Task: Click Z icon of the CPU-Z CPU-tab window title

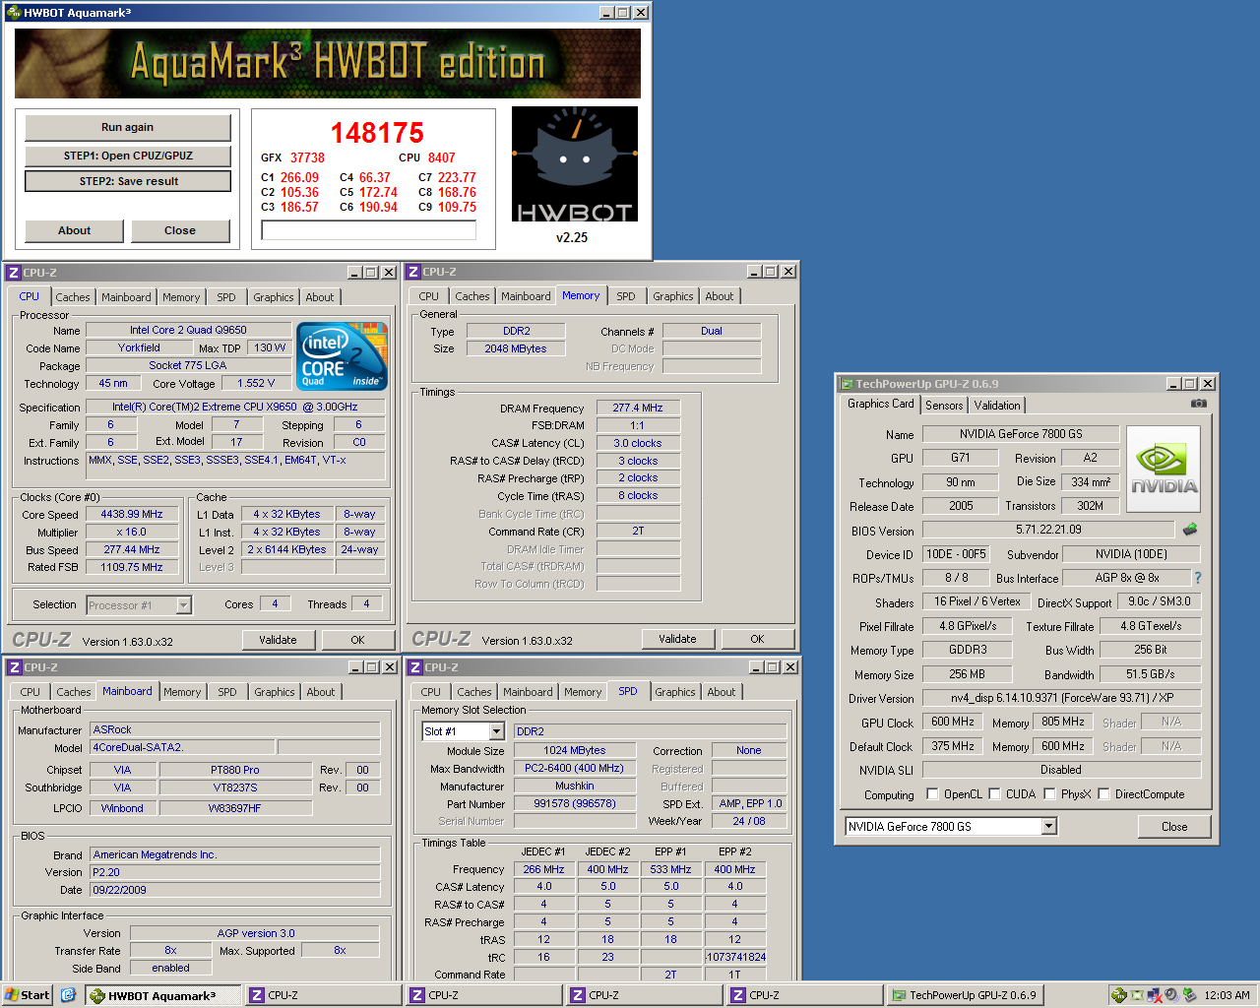Action: coord(14,273)
